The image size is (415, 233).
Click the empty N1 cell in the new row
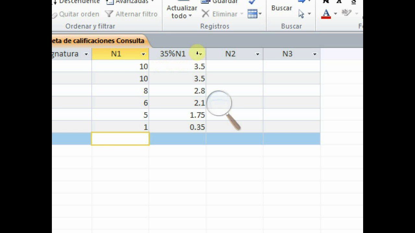pyautogui.click(x=120, y=139)
